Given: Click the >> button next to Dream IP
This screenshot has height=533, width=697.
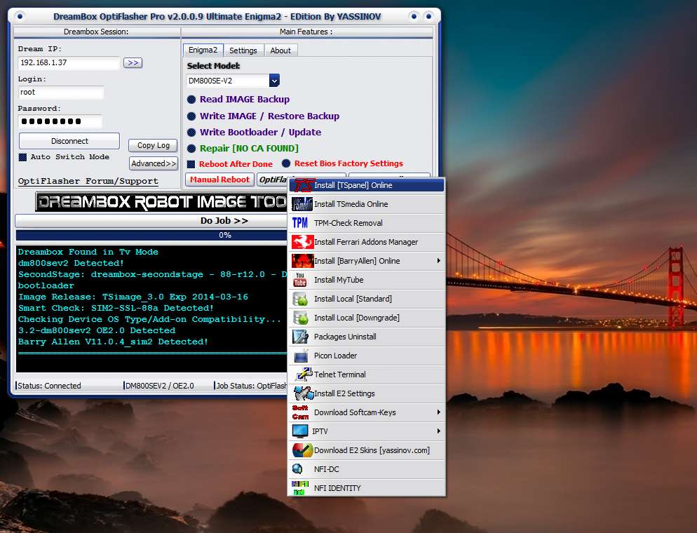Looking at the screenshot, I should (133, 62).
